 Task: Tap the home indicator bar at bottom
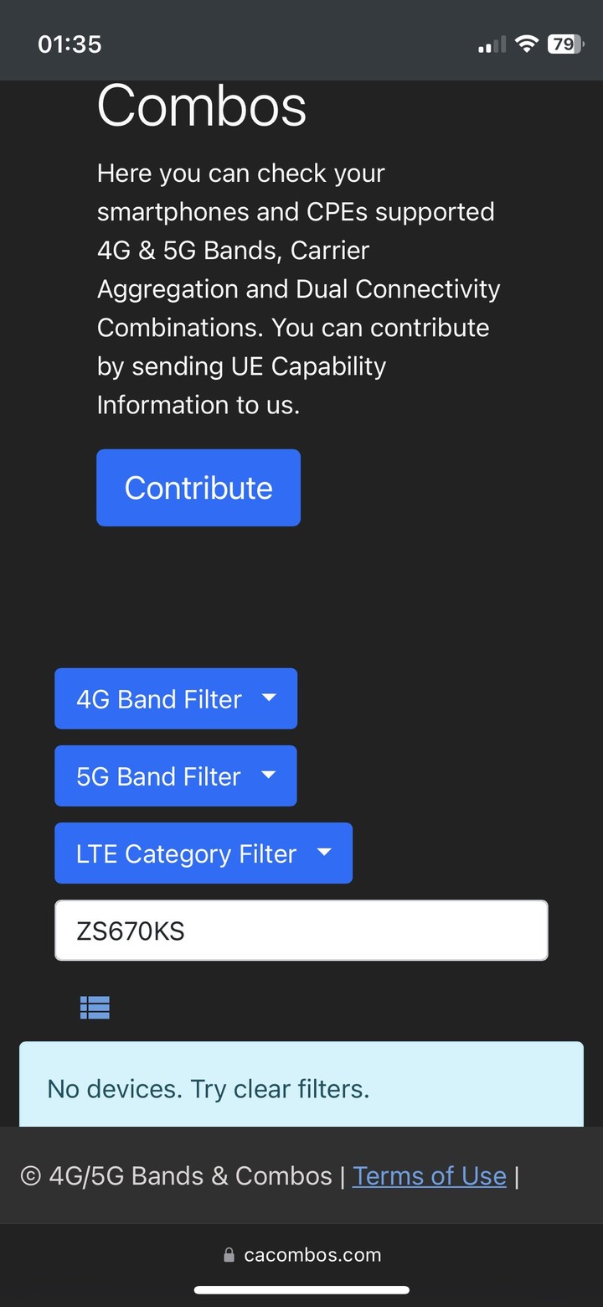tap(301, 1290)
